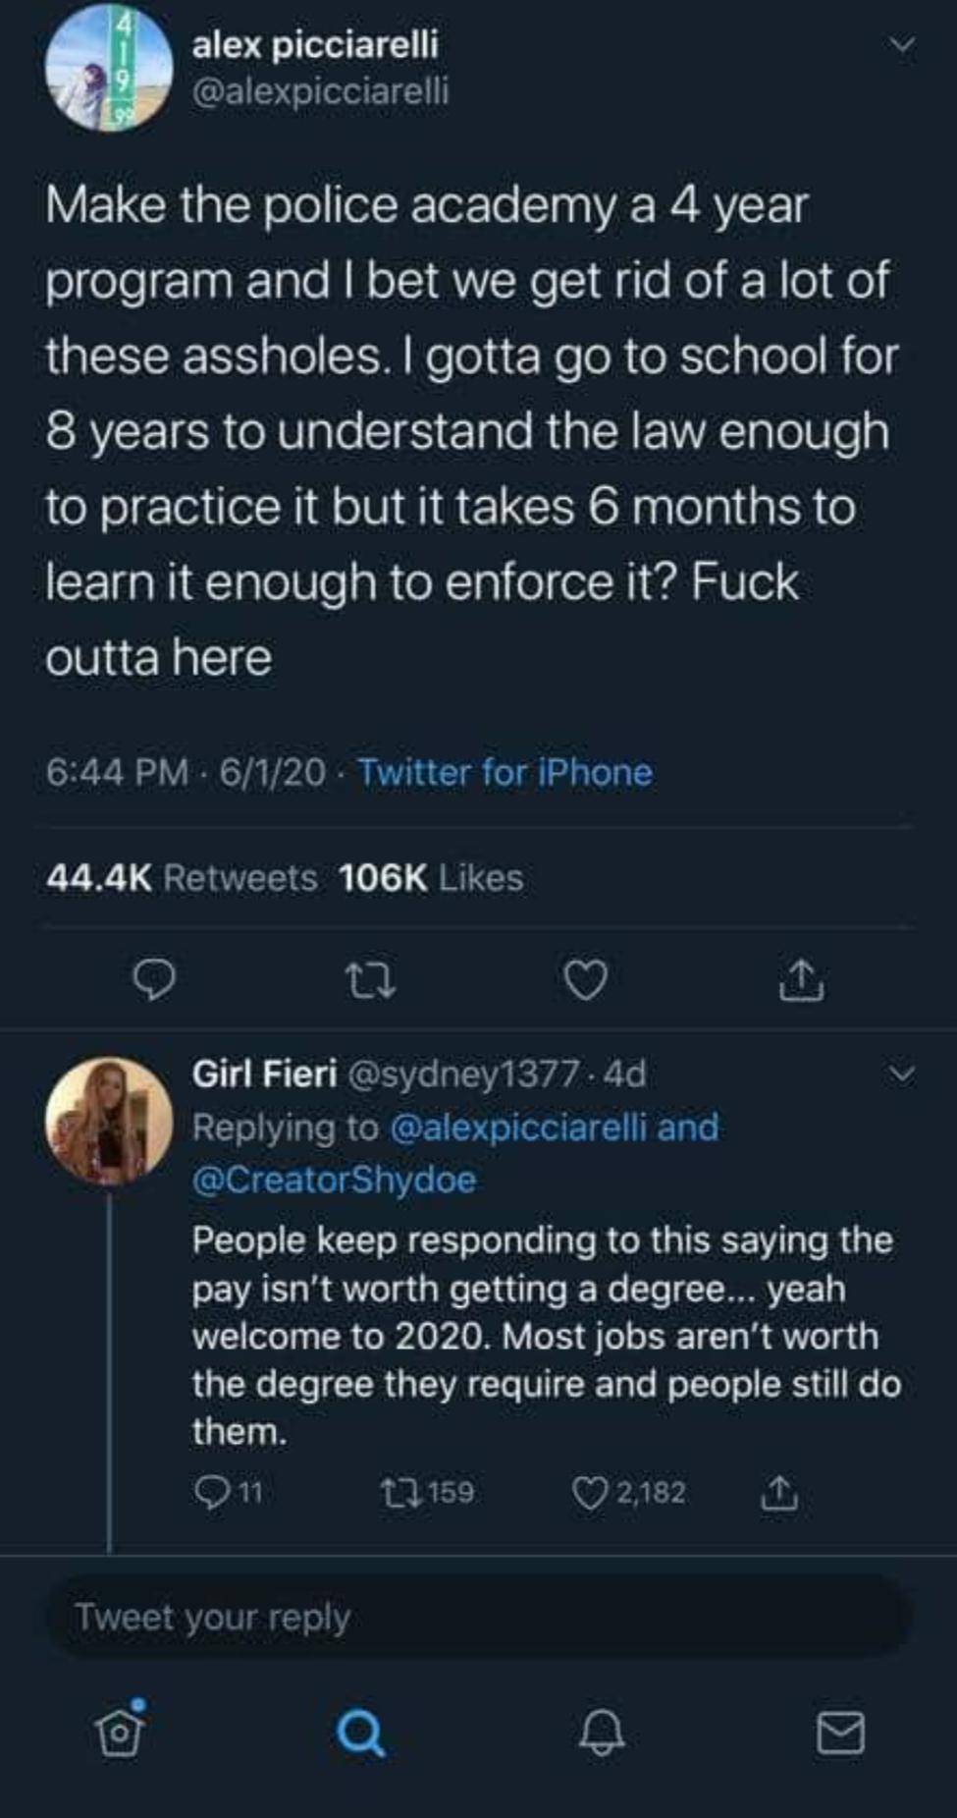Viewport: 957px width, 1818px height.
Task: Tap the 'Tweet your reply' field
Action: 478,1617
